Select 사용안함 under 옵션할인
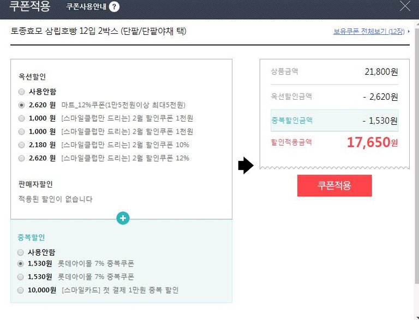The width and height of the screenshot is (419, 320). coord(21,92)
